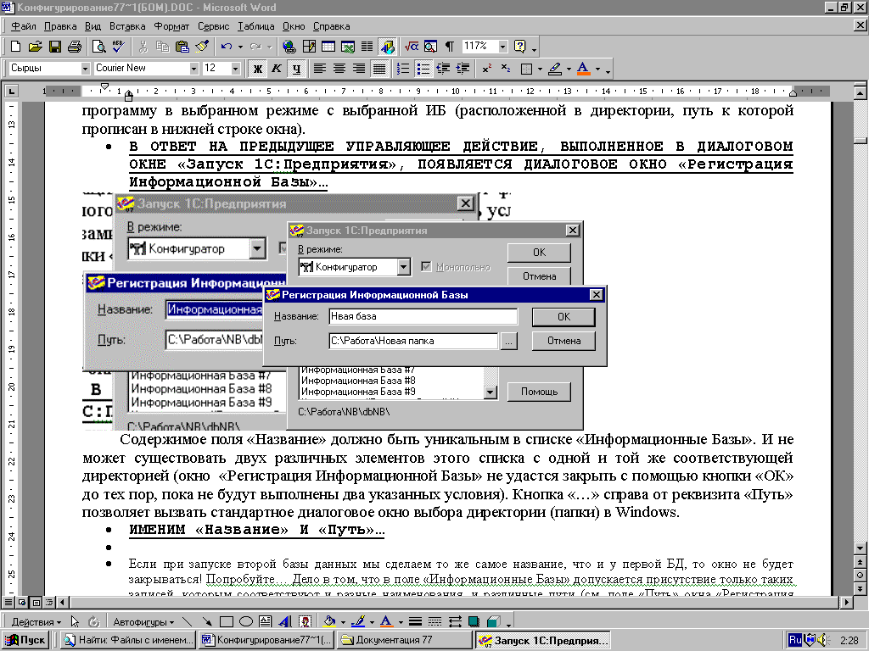Increase the paragraph indent
869x651 pixels.
point(463,69)
